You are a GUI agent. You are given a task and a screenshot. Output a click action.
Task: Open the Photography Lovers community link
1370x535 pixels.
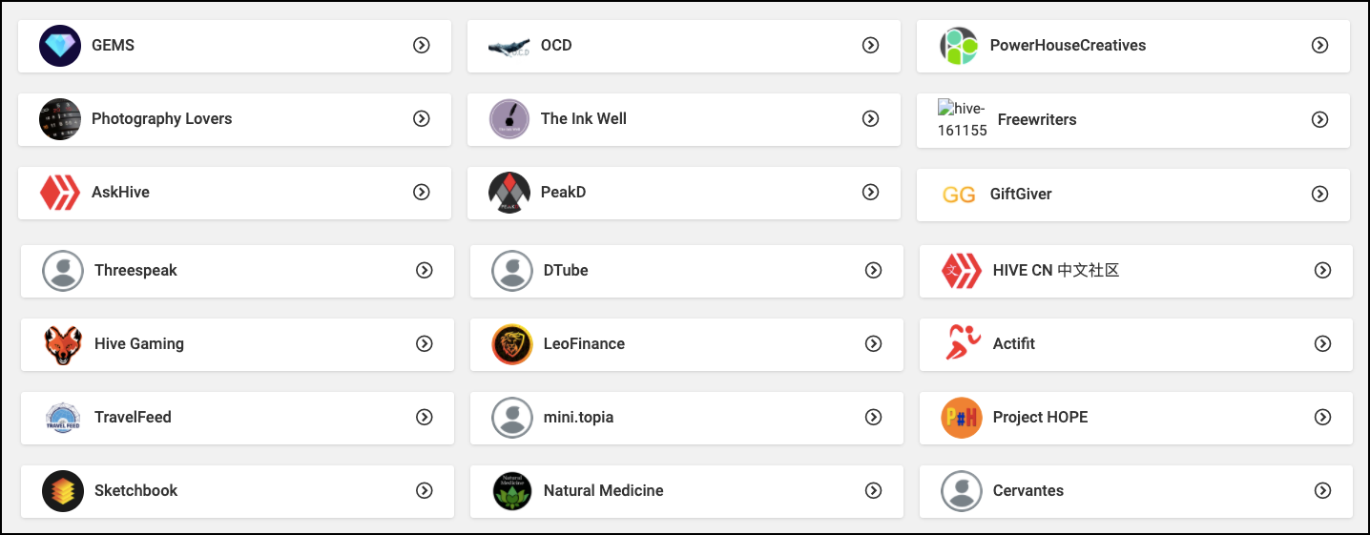[235, 119]
